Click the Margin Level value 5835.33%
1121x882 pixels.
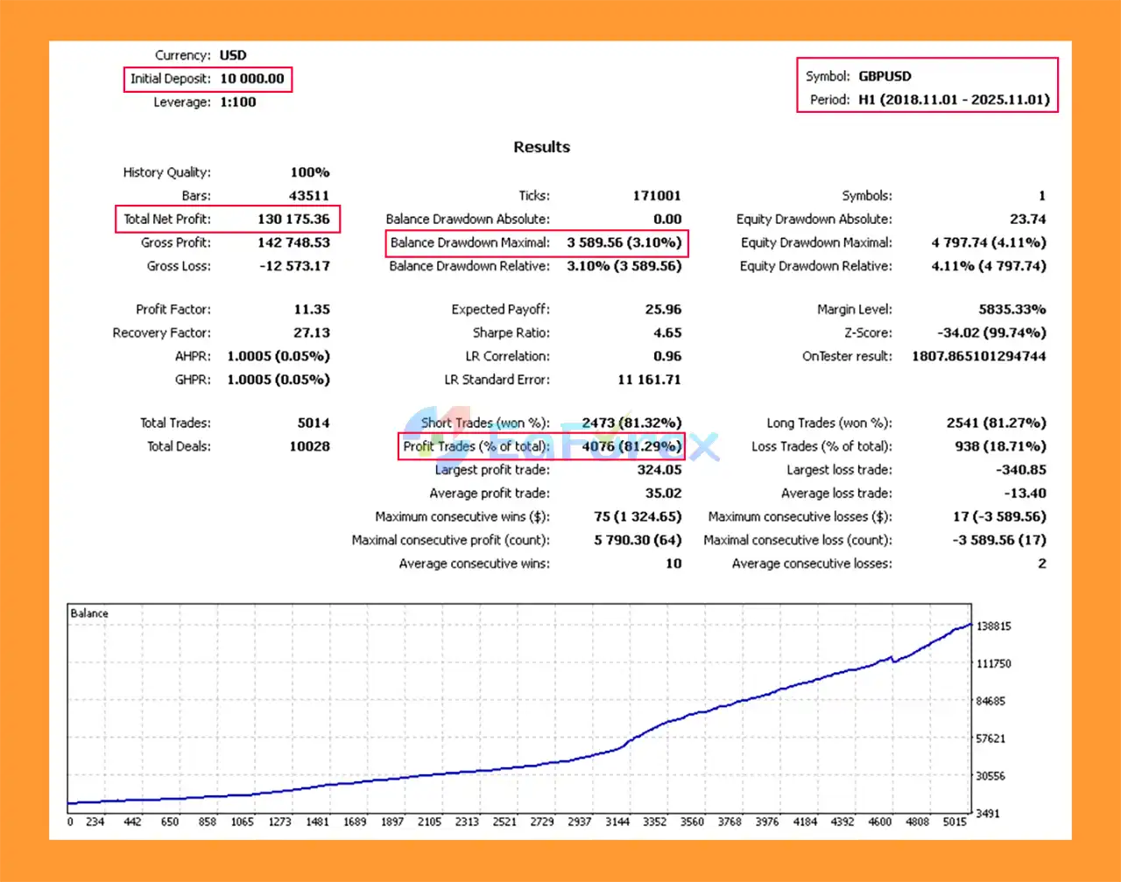click(x=1012, y=309)
